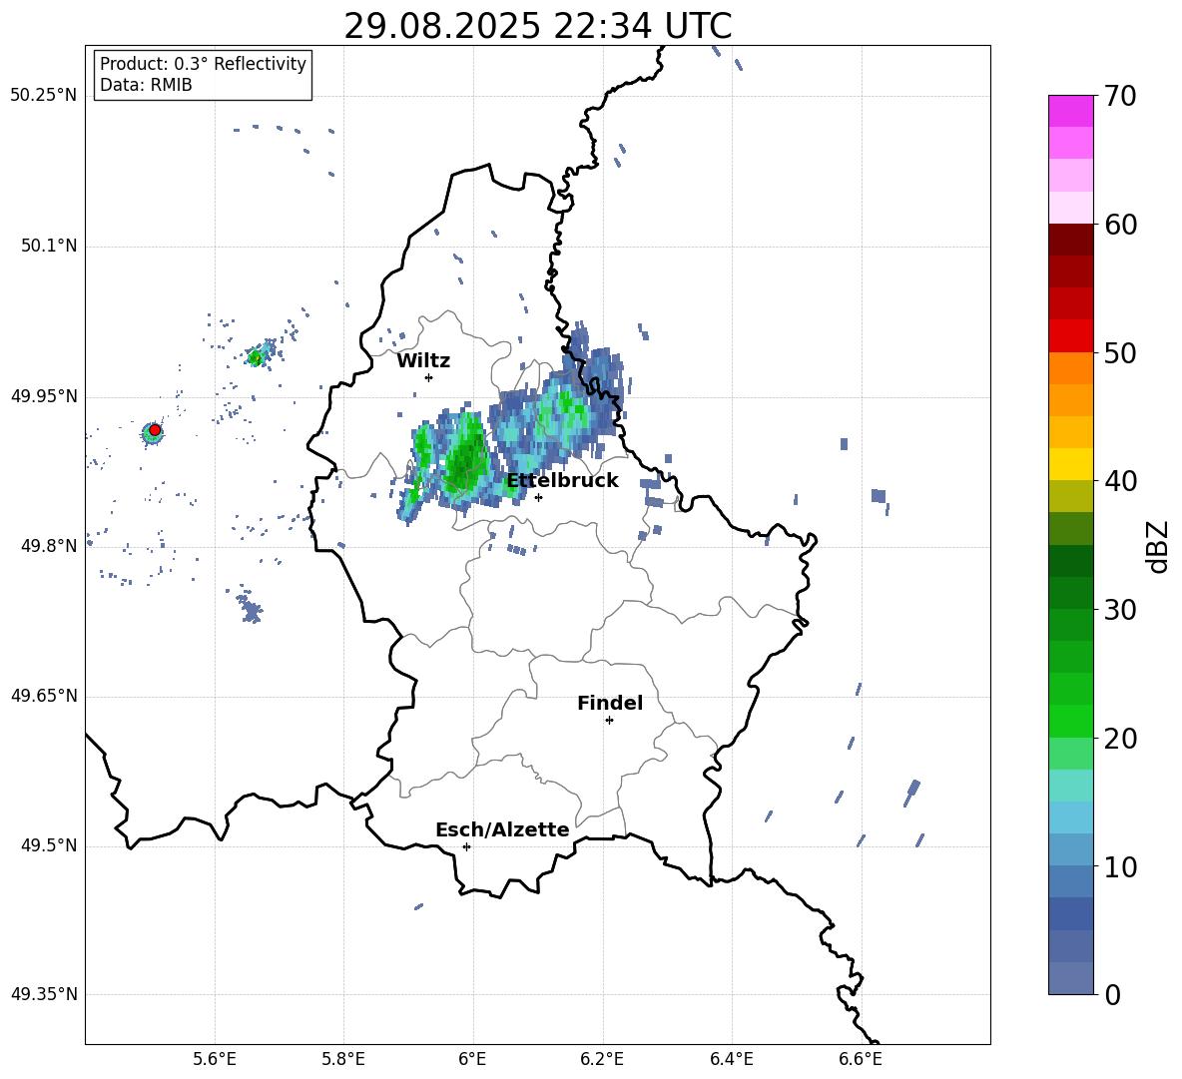
Task: Click the dark red colorbar swatch below 60
Action: (x=1070, y=239)
